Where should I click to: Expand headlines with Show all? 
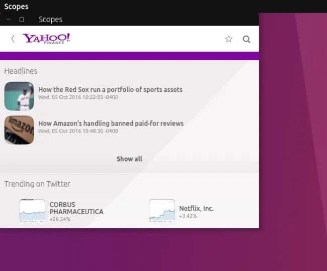(129, 159)
